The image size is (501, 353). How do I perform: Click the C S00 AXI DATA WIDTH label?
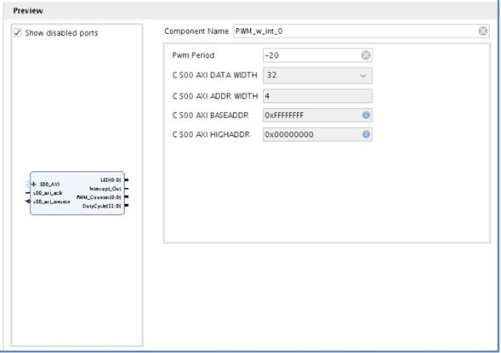(214, 76)
